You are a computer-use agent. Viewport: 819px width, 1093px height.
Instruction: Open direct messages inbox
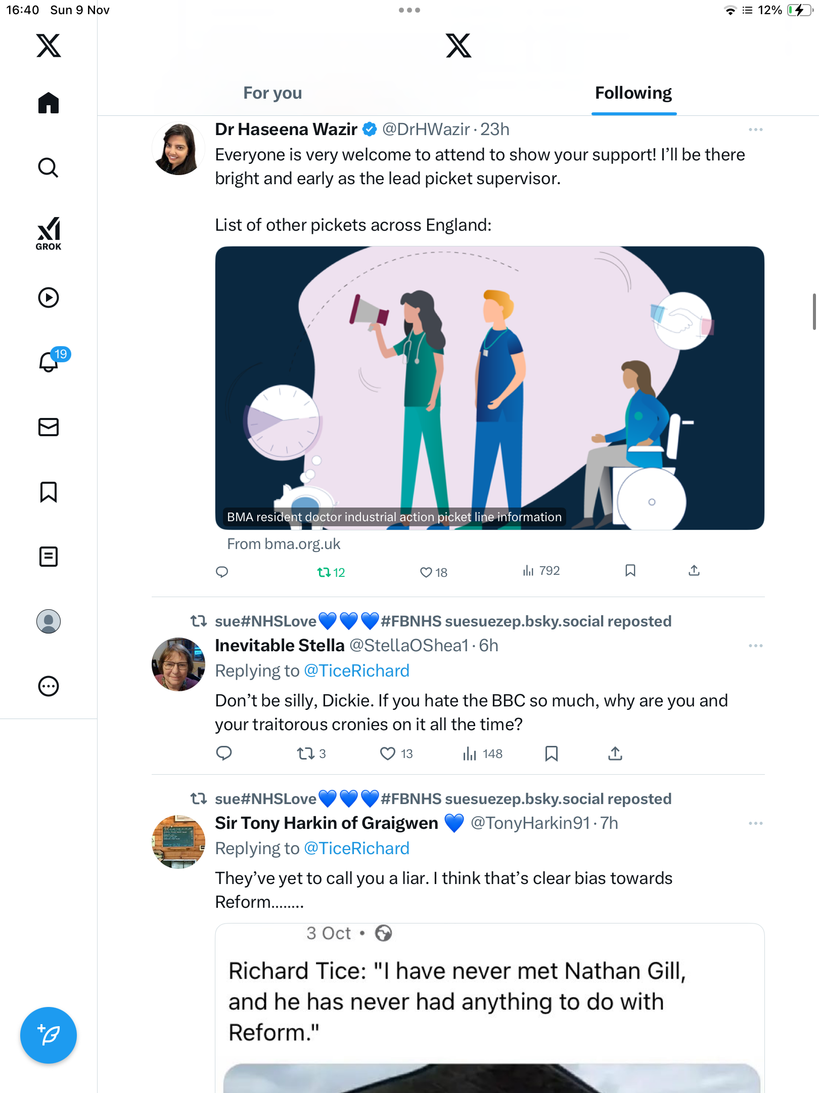[49, 427]
